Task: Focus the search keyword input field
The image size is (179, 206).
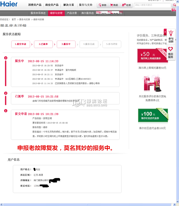Action: pyautogui.click(x=152, y=5)
